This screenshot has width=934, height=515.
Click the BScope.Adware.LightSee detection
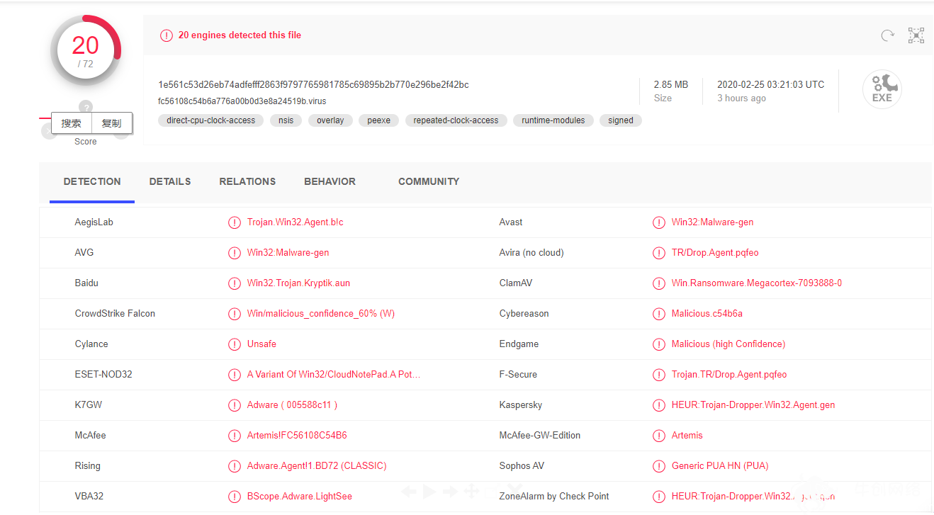pyautogui.click(x=300, y=497)
